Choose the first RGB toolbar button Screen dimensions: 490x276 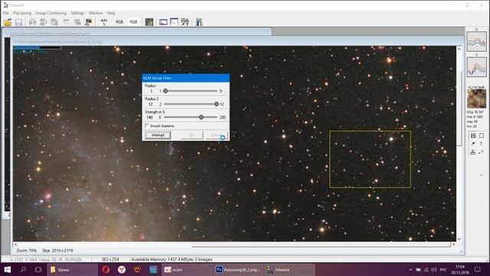pos(119,22)
